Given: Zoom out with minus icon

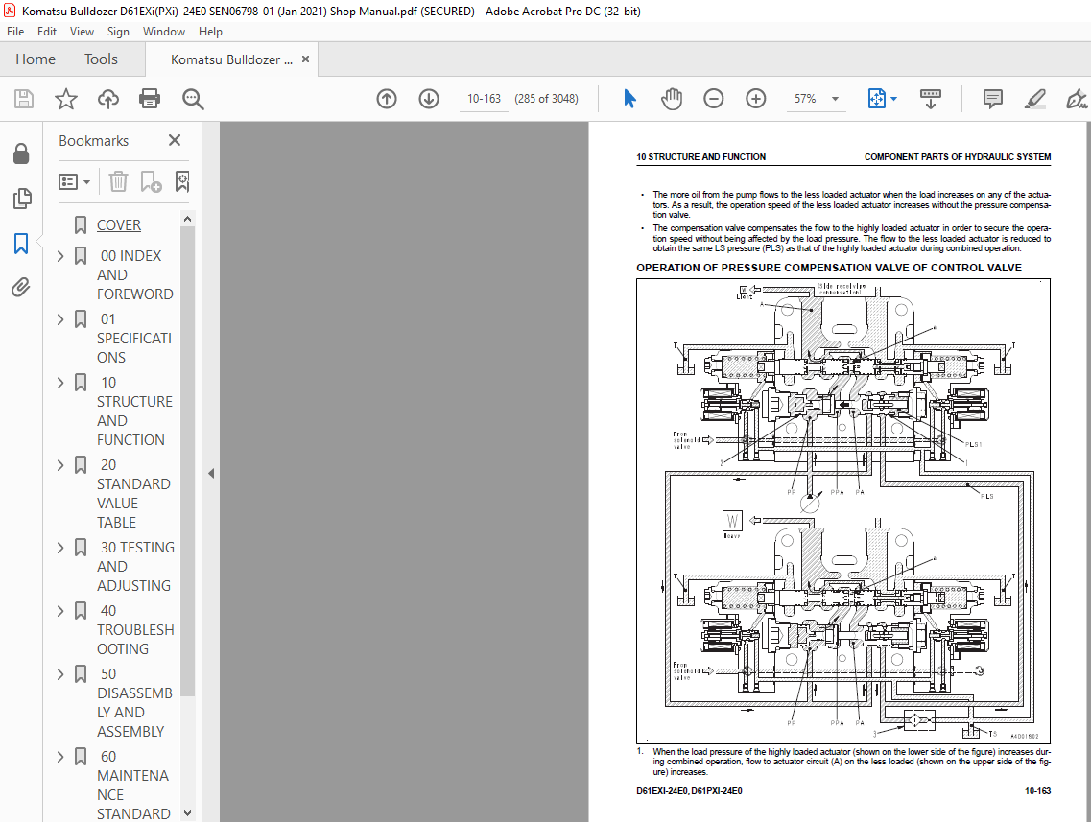Looking at the screenshot, I should pyautogui.click(x=714, y=99).
